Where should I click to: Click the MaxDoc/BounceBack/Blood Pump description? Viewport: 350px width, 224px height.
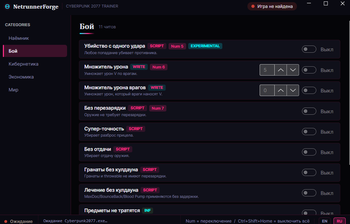142,196
